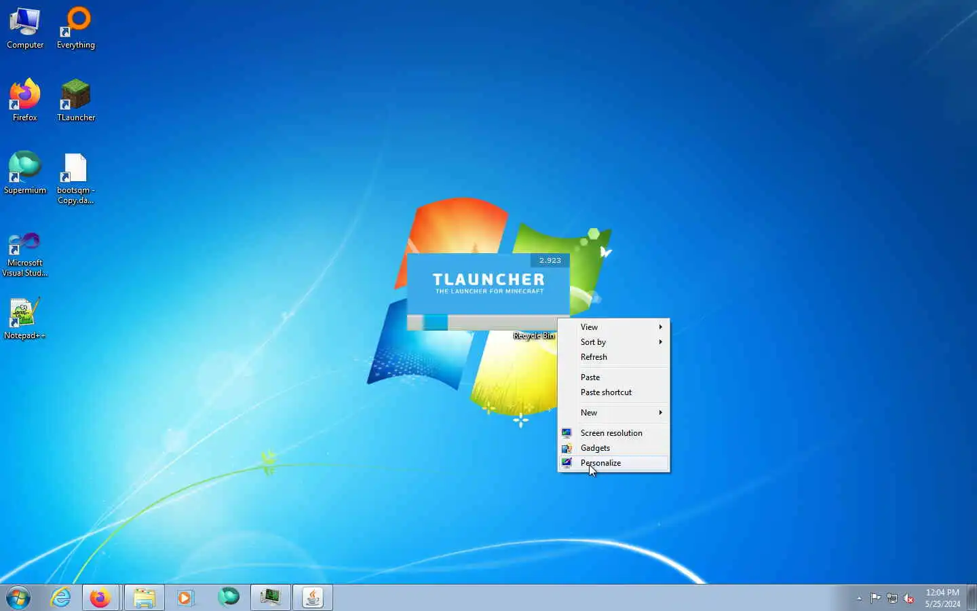977x611 pixels.
Task: Switch to the Java app in taskbar
Action: point(313,598)
